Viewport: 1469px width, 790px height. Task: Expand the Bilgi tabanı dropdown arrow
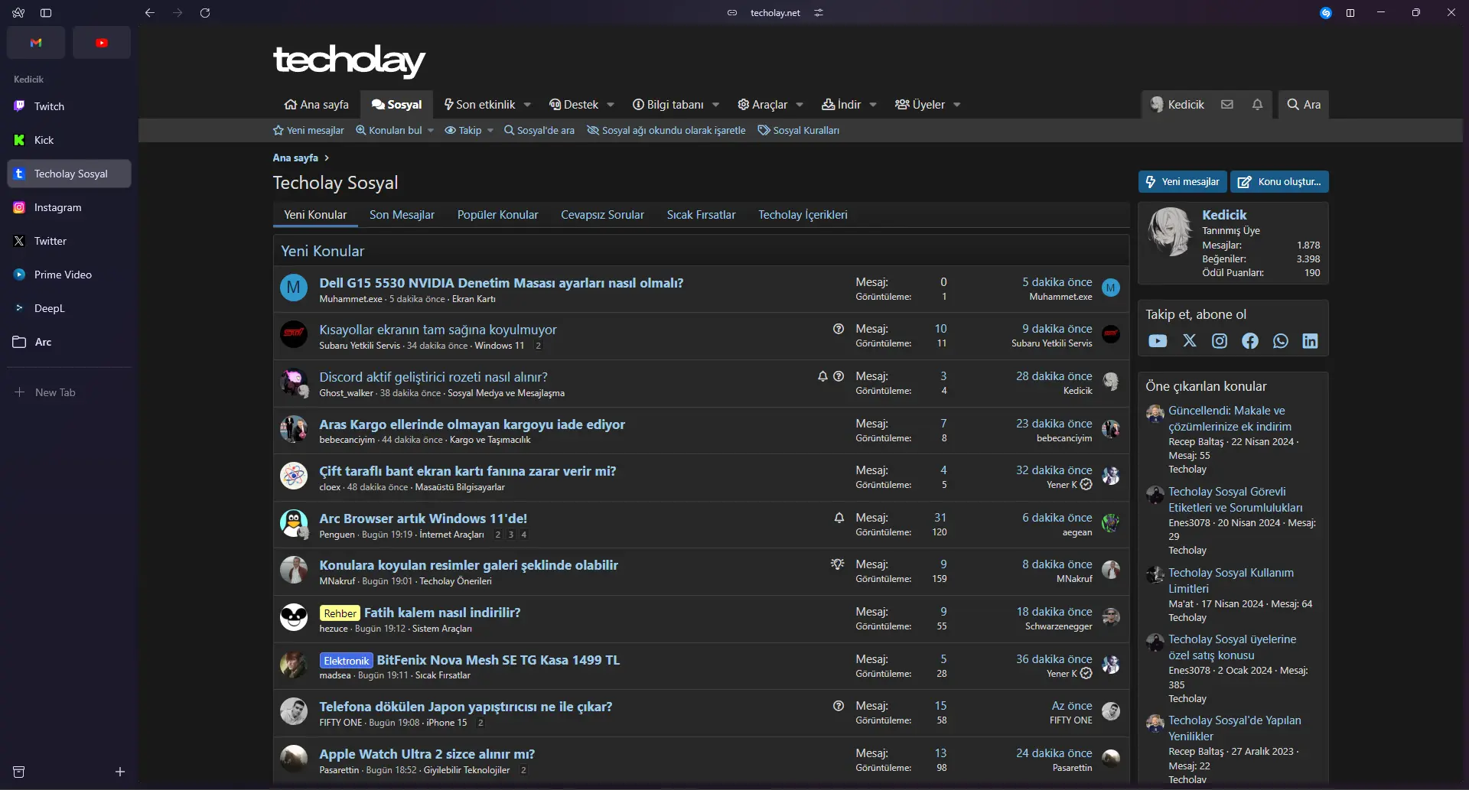point(715,105)
